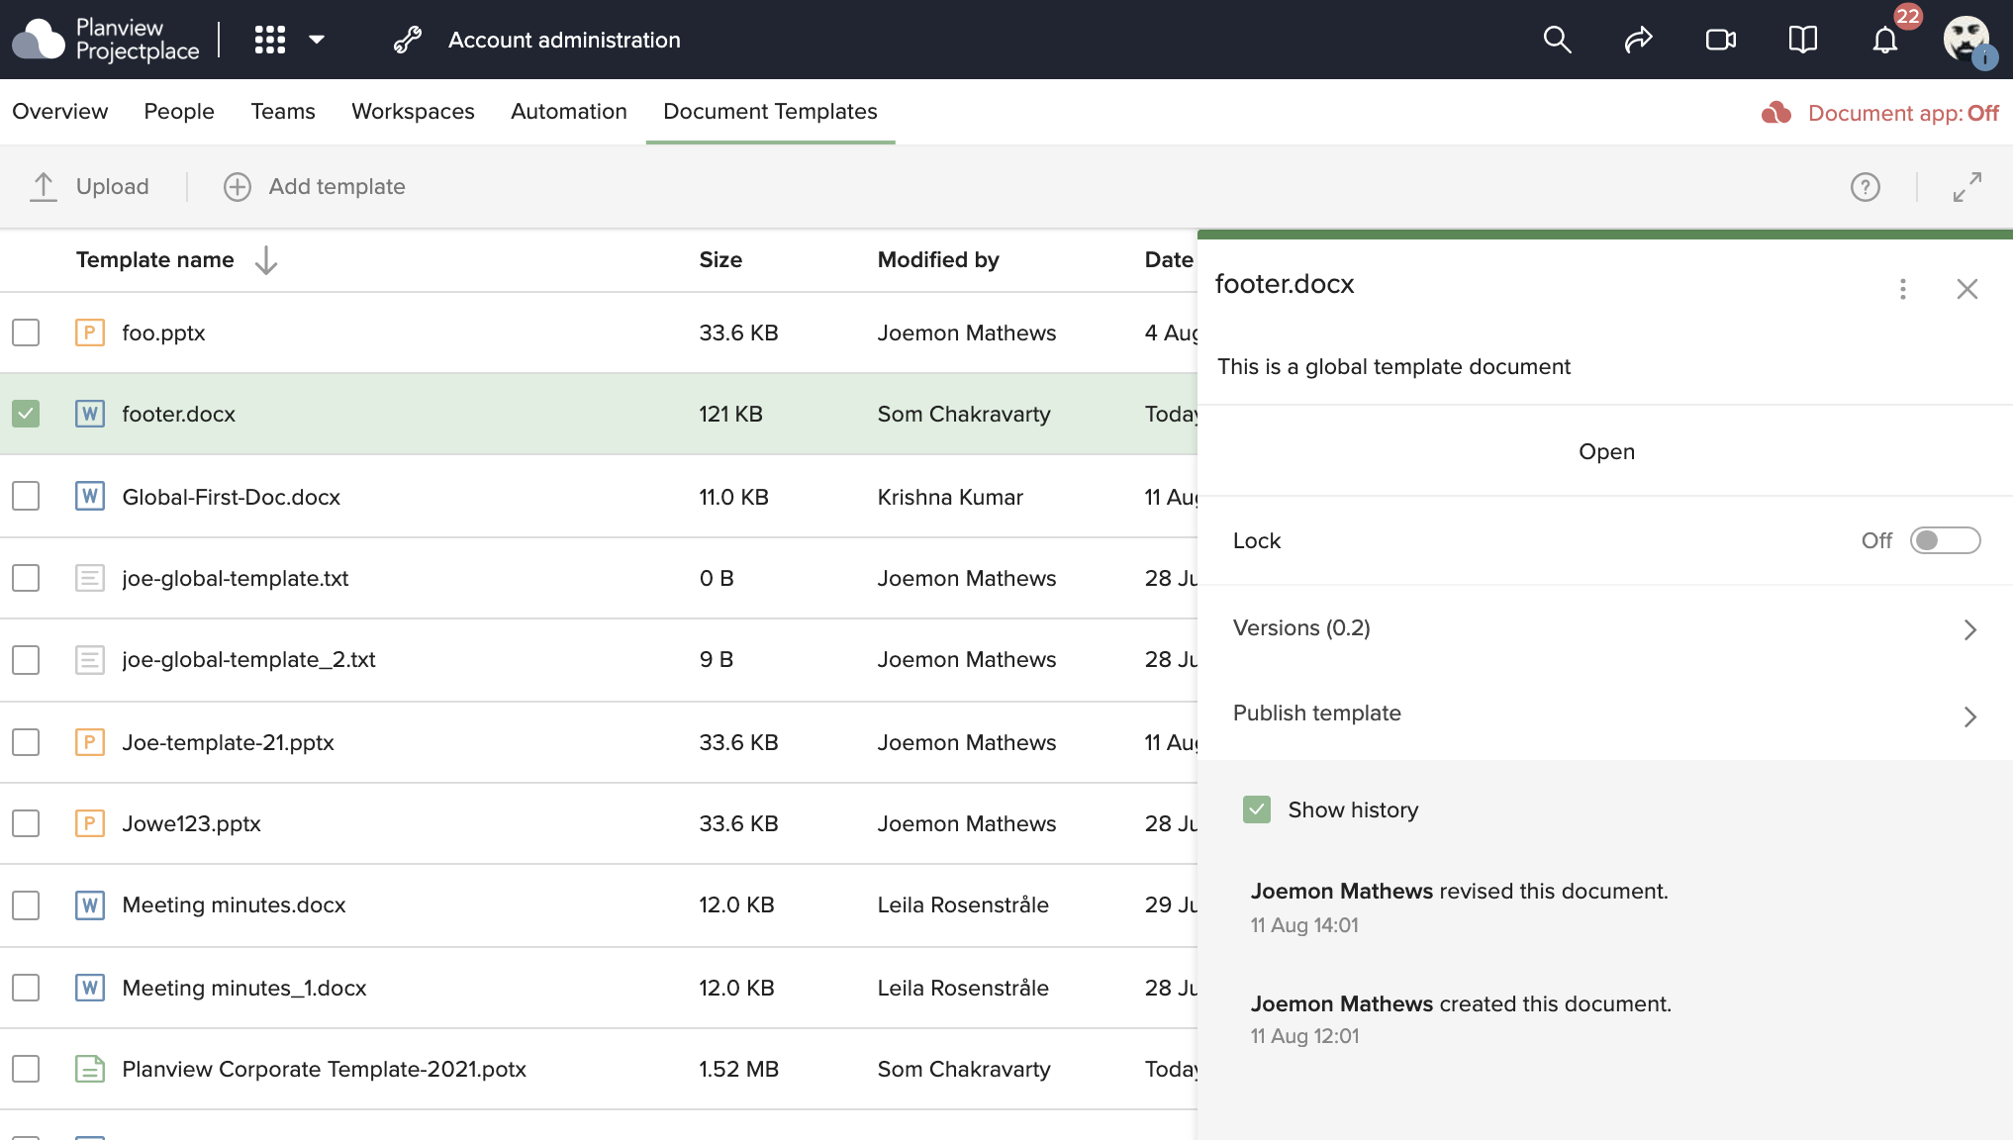Open the video camera icon
Screen dimensions: 2013x1140
coord(1721,40)
